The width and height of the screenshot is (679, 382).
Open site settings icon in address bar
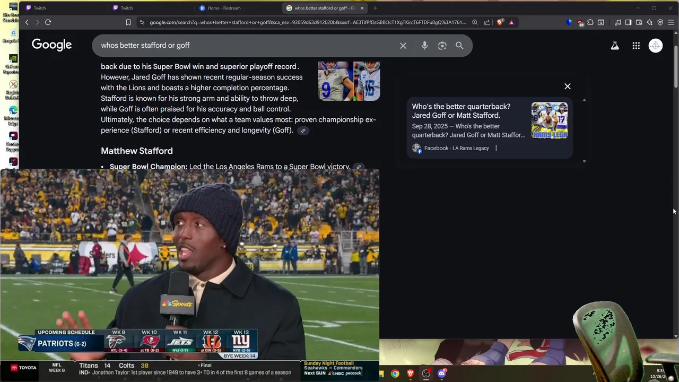[142, 22]
